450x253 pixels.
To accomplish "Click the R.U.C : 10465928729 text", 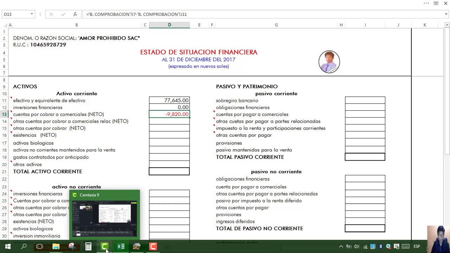I will tap(39, 45).
